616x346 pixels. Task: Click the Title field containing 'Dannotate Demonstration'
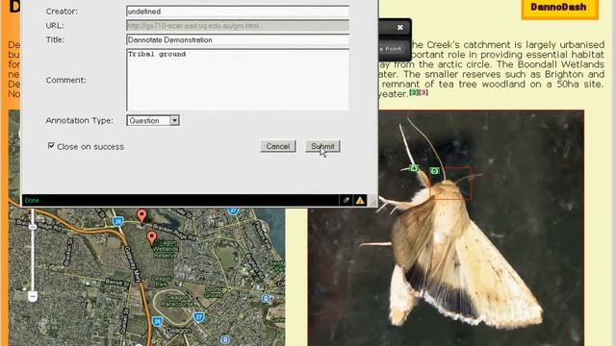(x=238, y=40)
